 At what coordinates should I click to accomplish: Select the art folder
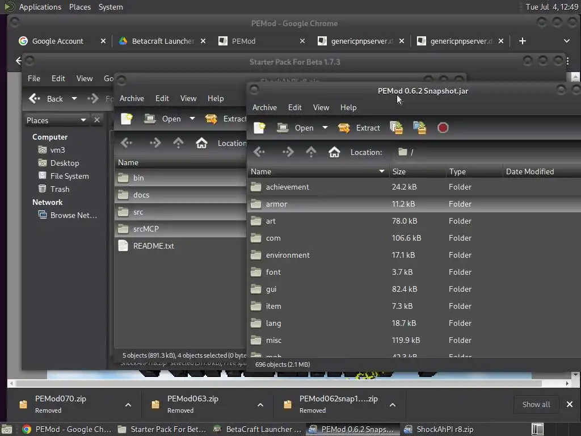(x=414, y=221)
